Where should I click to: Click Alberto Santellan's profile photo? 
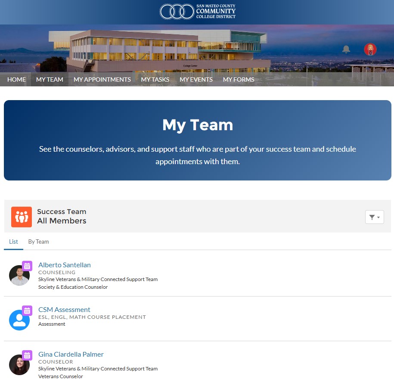point(19,275)
